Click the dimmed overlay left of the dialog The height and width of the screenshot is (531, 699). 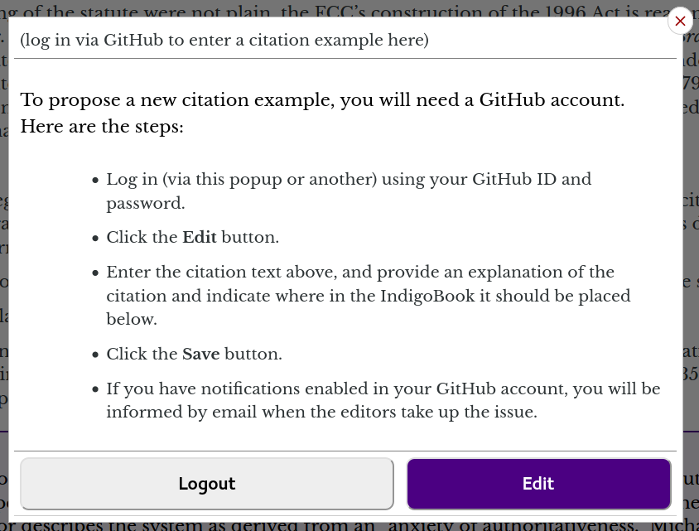[4, 268]
